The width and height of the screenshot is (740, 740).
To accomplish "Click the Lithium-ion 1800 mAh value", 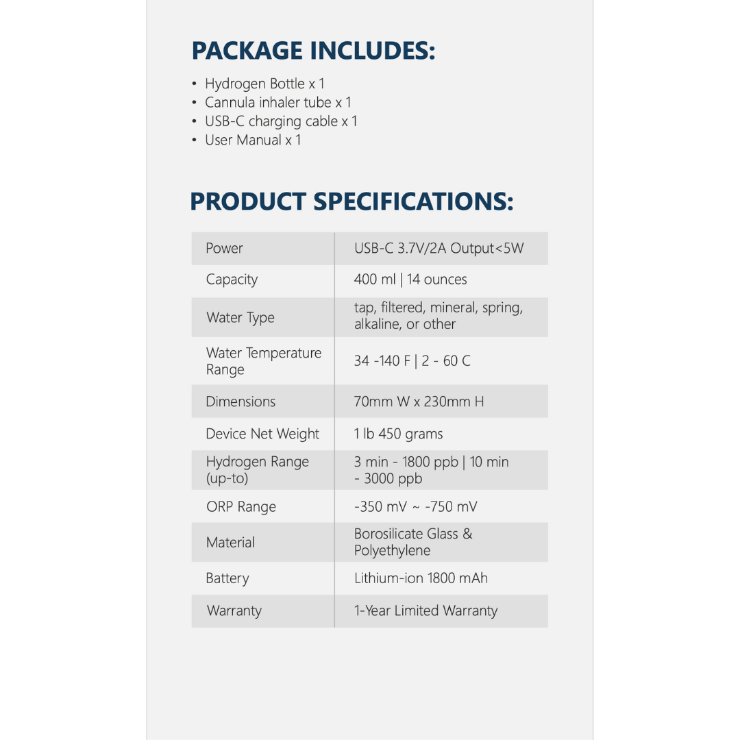I will [x=421, y=578].
